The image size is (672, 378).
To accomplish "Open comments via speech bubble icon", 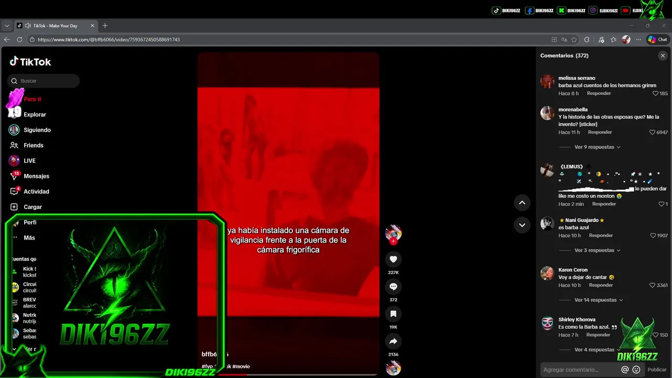I will [393, 286].
